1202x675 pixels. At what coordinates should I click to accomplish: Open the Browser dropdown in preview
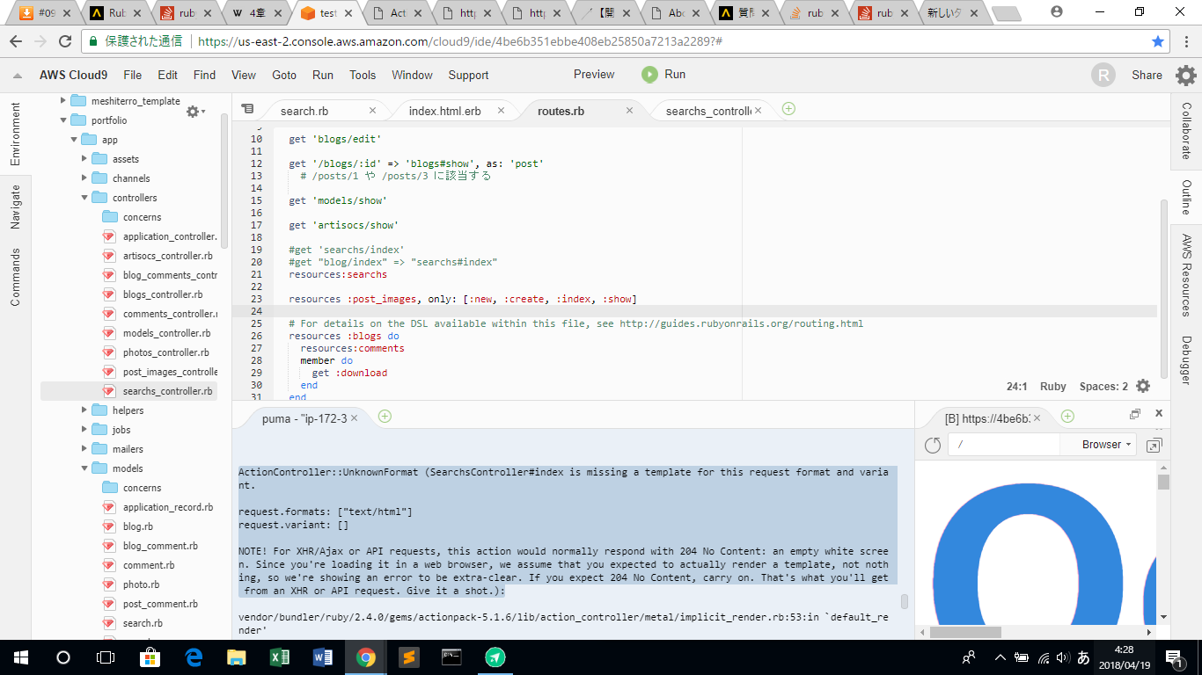(x=1106, y=445)
